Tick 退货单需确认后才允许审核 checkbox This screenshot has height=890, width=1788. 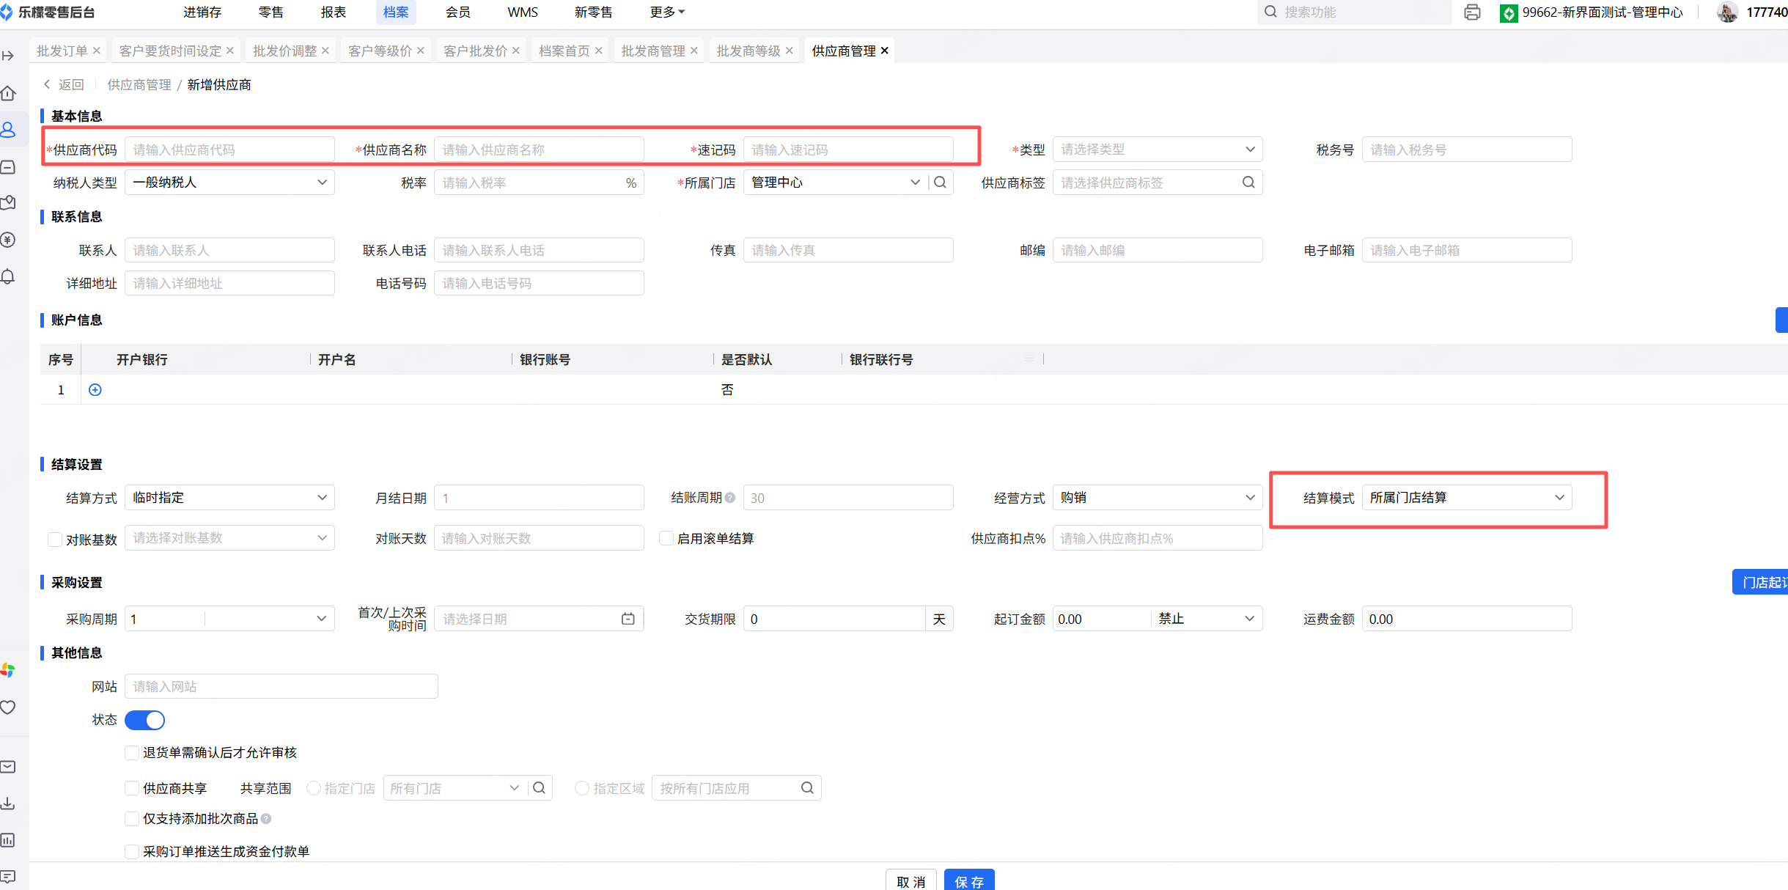(132, 753)
